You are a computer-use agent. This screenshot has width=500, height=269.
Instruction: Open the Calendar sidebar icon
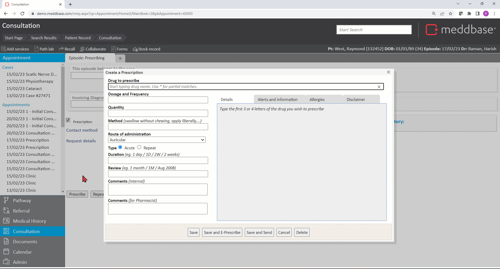tap(6, 252)
